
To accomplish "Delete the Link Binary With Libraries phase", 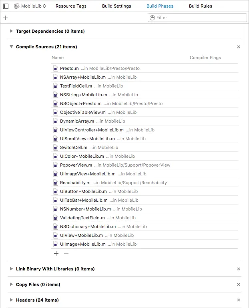I will pyautogui.click(x=239, y=269).
